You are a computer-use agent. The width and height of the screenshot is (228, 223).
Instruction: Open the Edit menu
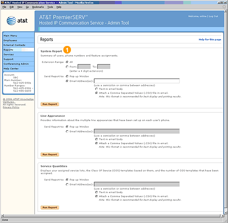12,7
